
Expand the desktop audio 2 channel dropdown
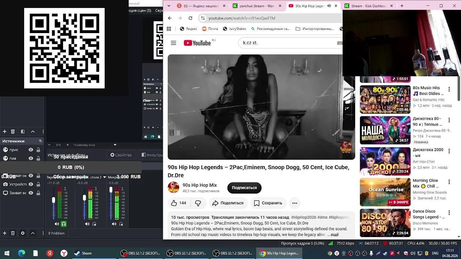104,177
